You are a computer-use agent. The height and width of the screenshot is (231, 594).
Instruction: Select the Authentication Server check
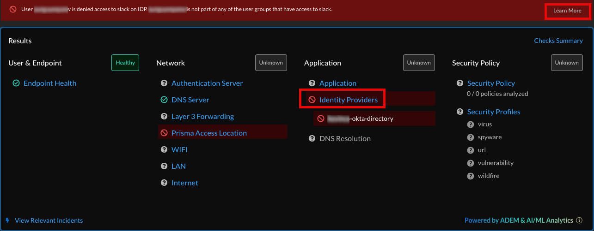(x=207, y=83)
